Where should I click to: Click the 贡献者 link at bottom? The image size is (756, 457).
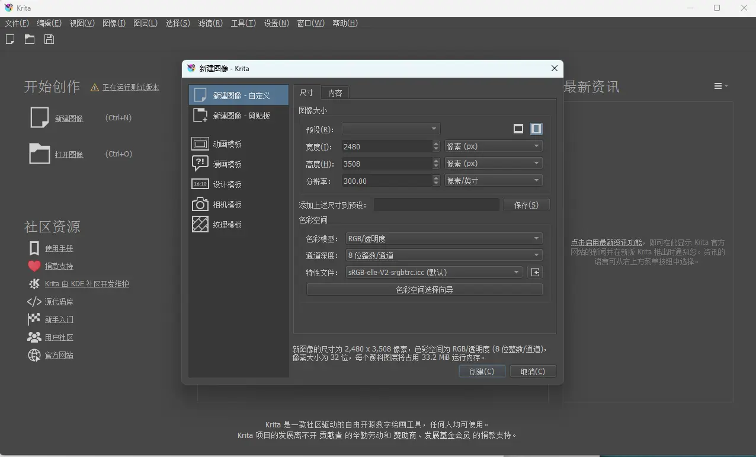coord(331,435)
